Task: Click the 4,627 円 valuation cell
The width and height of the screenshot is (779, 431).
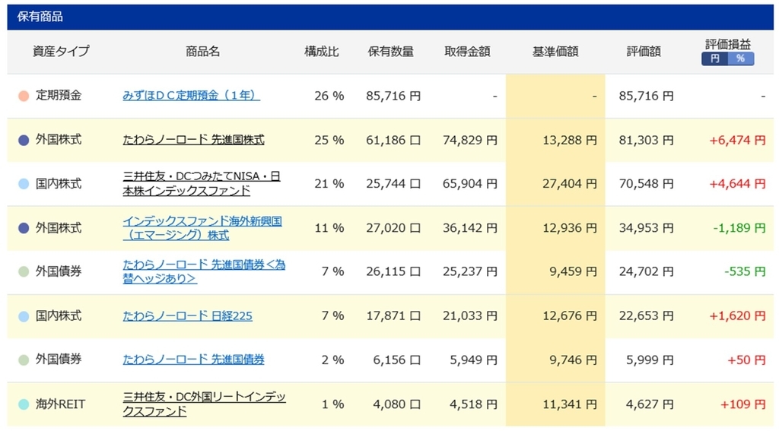Action: (x=650, y=404)
